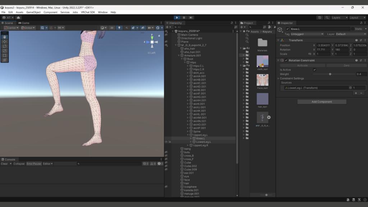
Task: Click the 2D view mode button
Action: [112, 28]
